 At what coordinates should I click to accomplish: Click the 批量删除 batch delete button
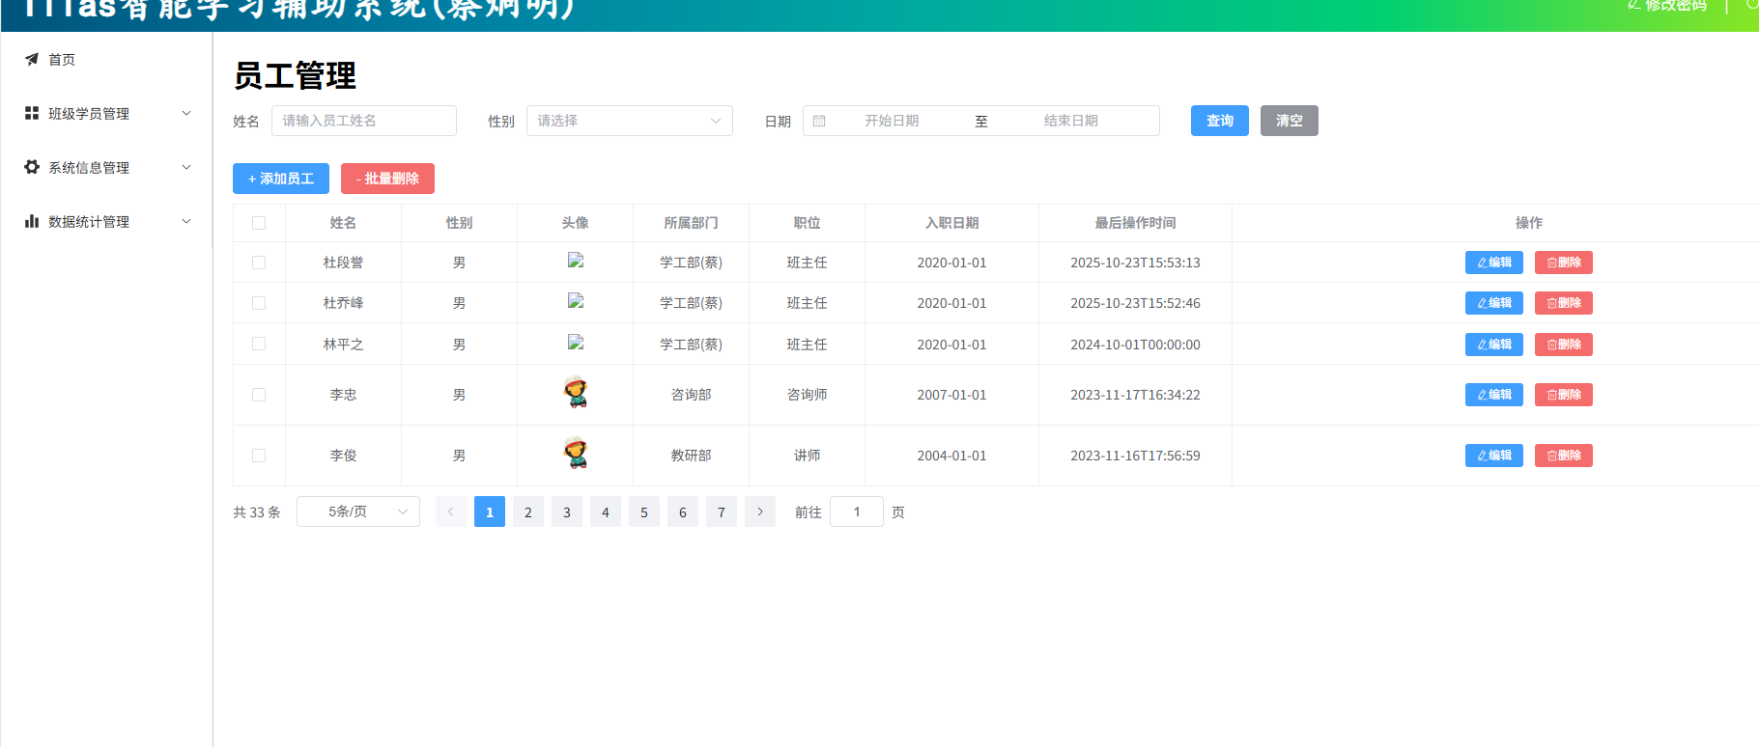(387, 179)
